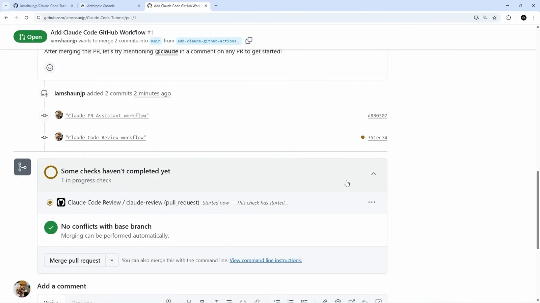
Task: Click the main base branch label
Action: pos(156,41)
